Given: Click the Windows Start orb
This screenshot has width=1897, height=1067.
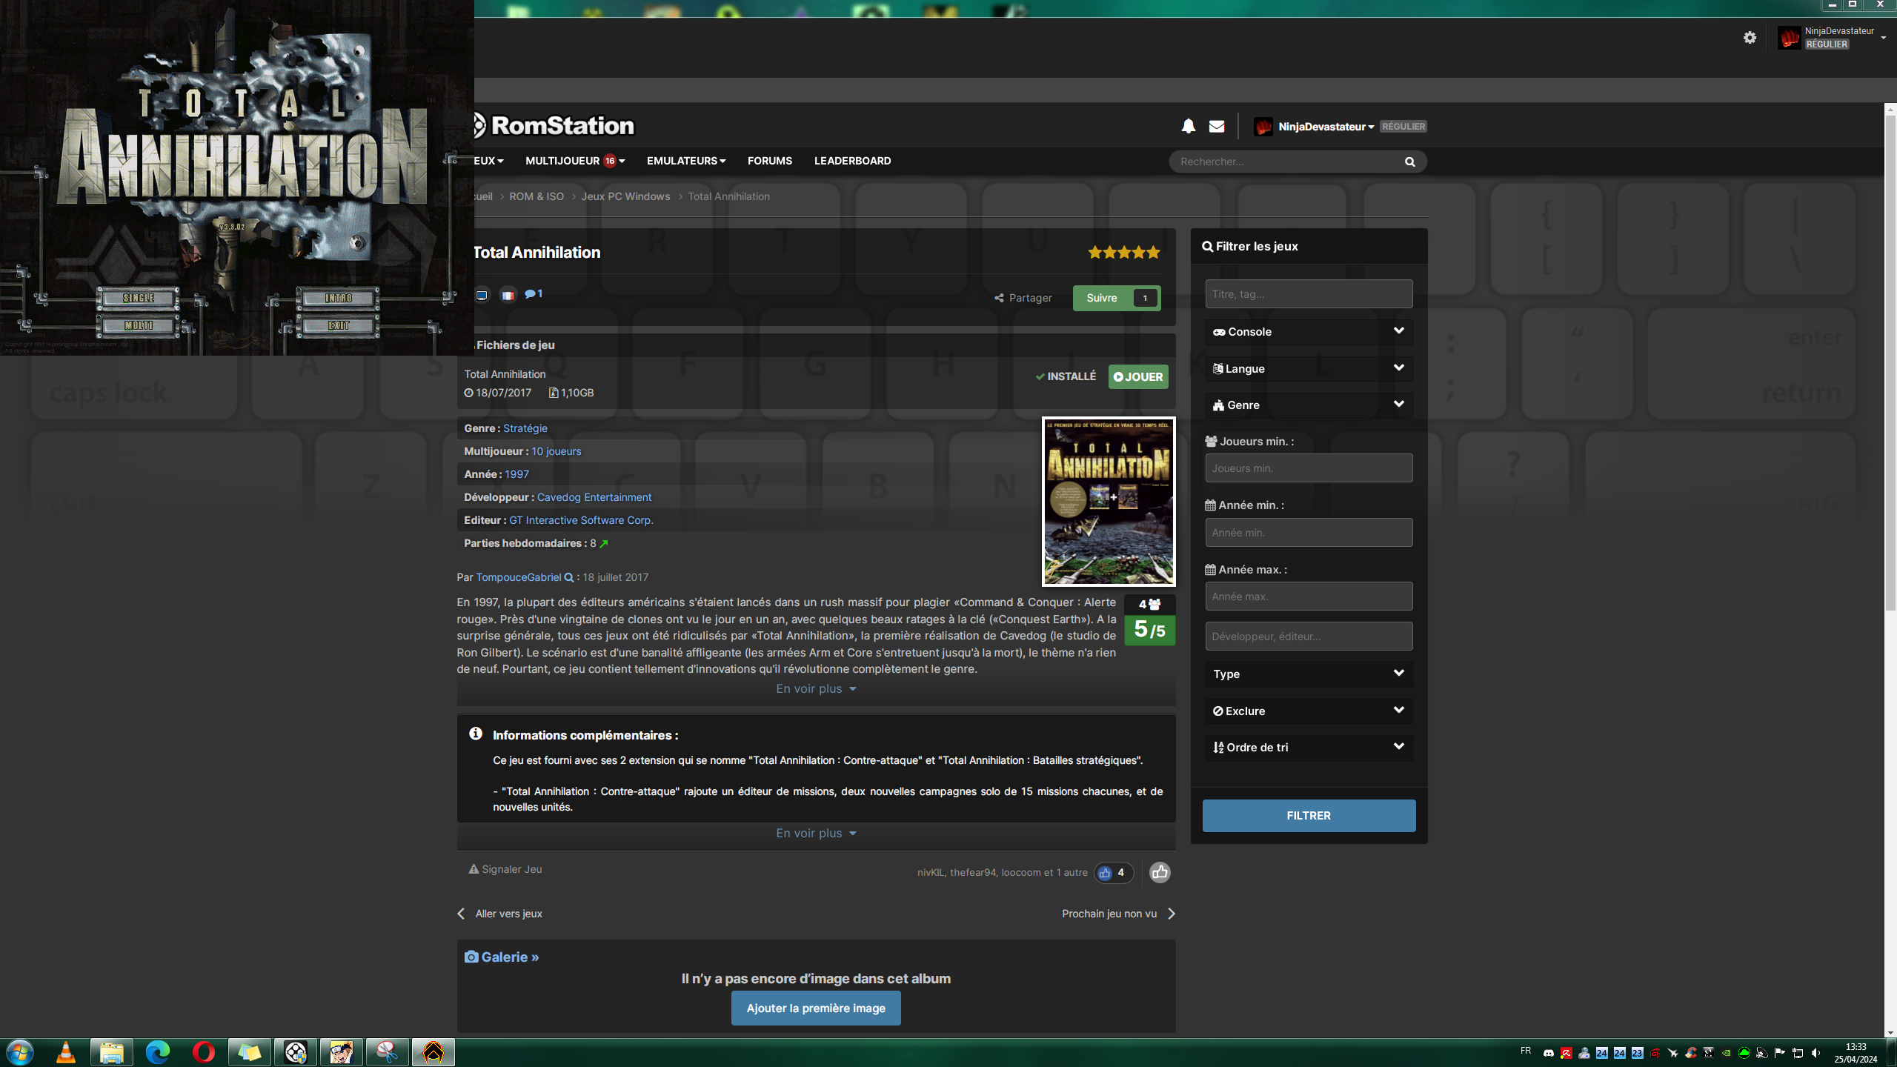Looking at the screenshot, I should [19, 1052].
